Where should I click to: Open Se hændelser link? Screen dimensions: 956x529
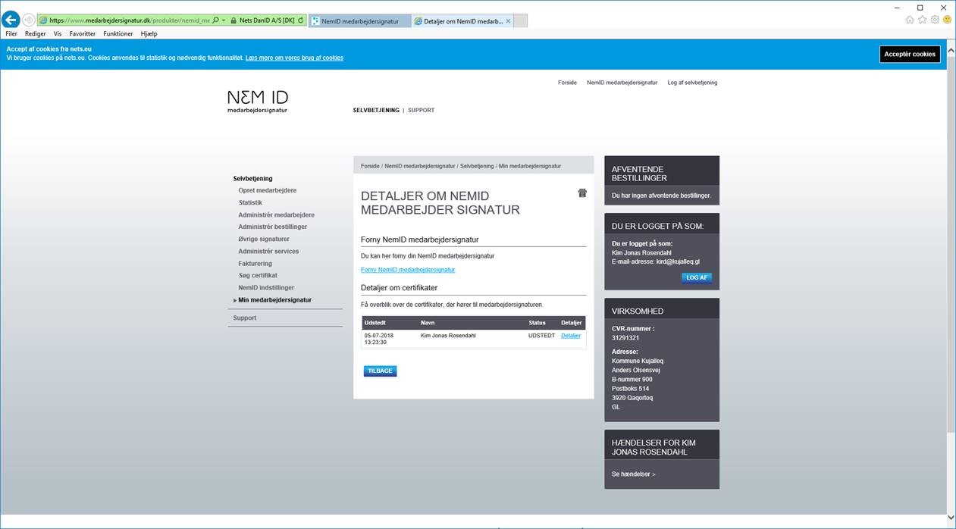point(634,474)
